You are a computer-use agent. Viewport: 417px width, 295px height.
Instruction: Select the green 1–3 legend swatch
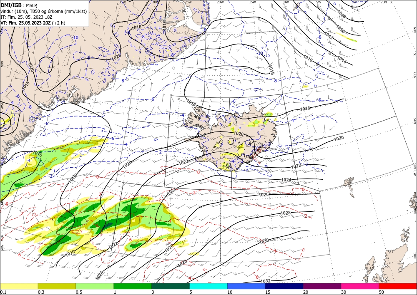[133, 286]
